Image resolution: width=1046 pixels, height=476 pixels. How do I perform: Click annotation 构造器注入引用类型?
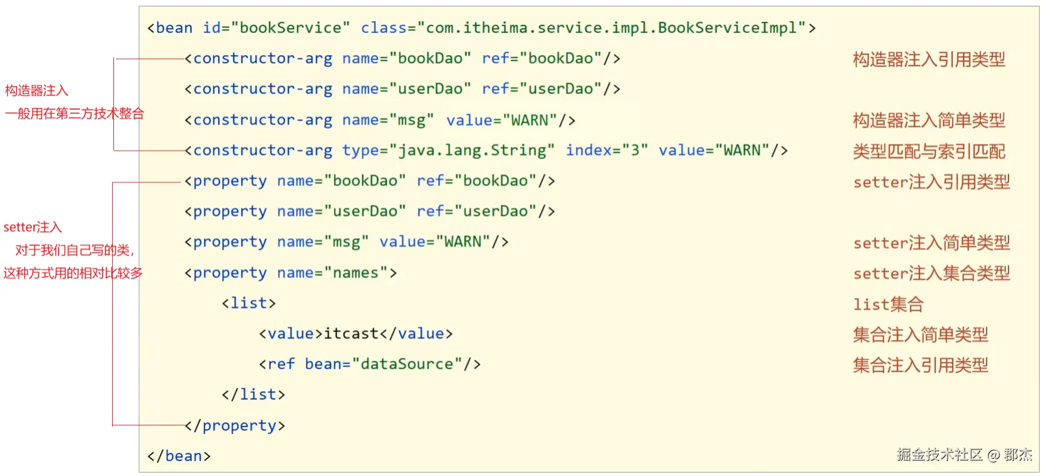tap(929, 59)
